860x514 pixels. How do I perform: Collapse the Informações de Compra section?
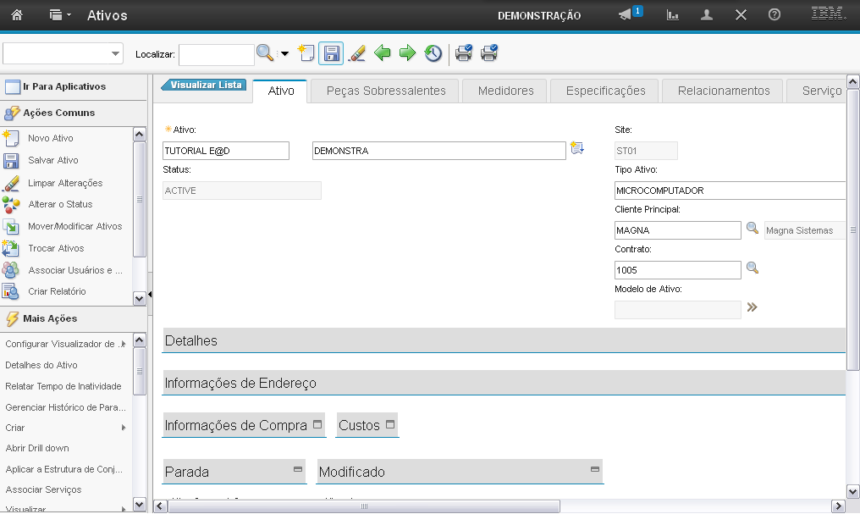tap(317, 424)
